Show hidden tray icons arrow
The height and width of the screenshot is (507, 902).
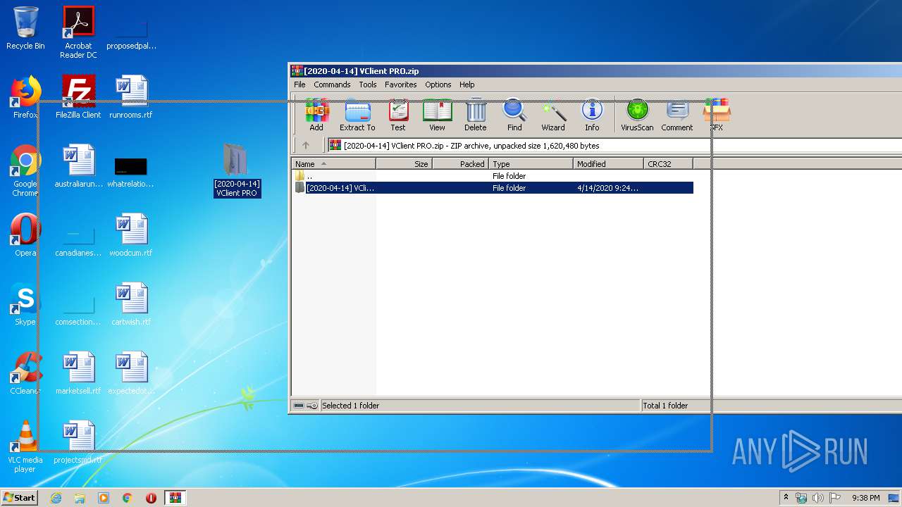[786, 498]
